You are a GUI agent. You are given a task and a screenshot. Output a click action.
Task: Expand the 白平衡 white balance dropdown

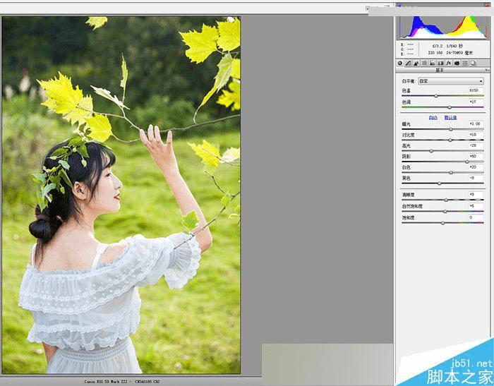(451, 81)
